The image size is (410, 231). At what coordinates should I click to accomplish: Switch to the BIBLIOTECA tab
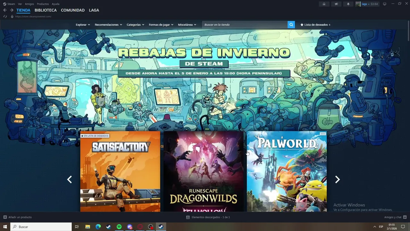coord(46,10)
